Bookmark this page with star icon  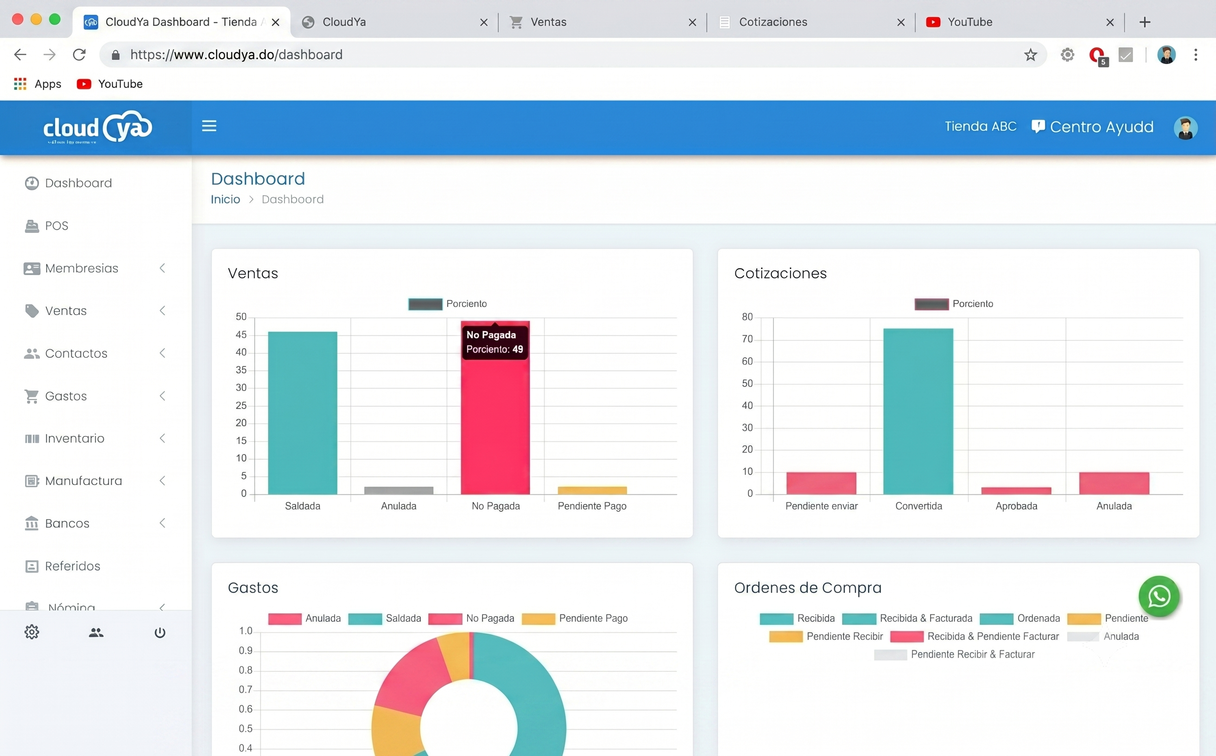point(1030,55)
